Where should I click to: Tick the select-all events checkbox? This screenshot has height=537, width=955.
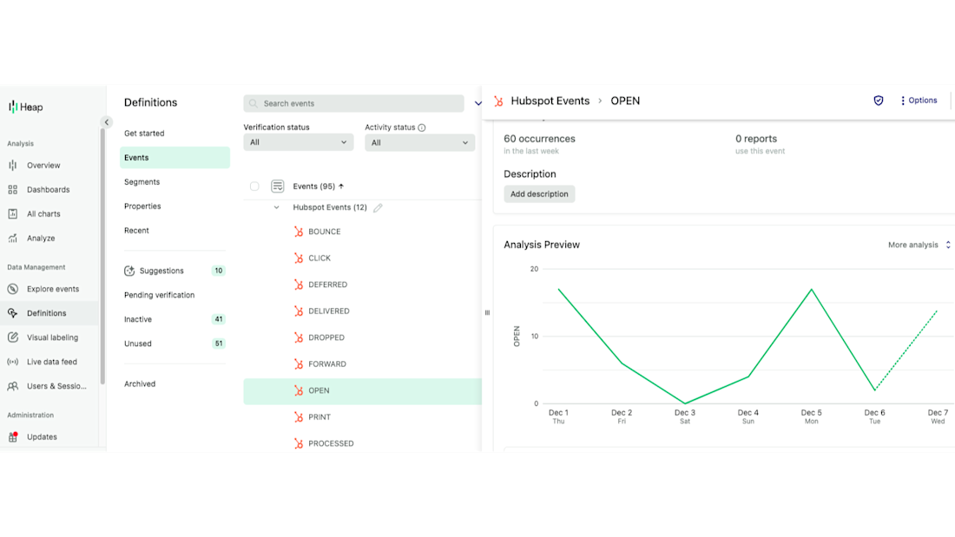pyautogui.click(x=254, y=187)
